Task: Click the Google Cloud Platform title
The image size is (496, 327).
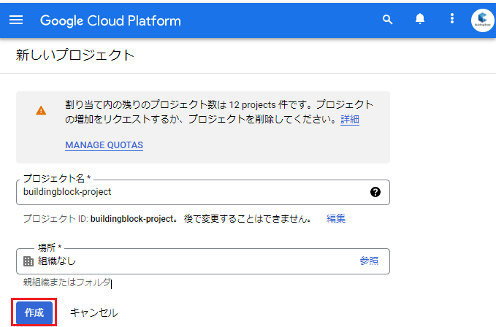Action: pyautogui.click(x=110, y=21)
